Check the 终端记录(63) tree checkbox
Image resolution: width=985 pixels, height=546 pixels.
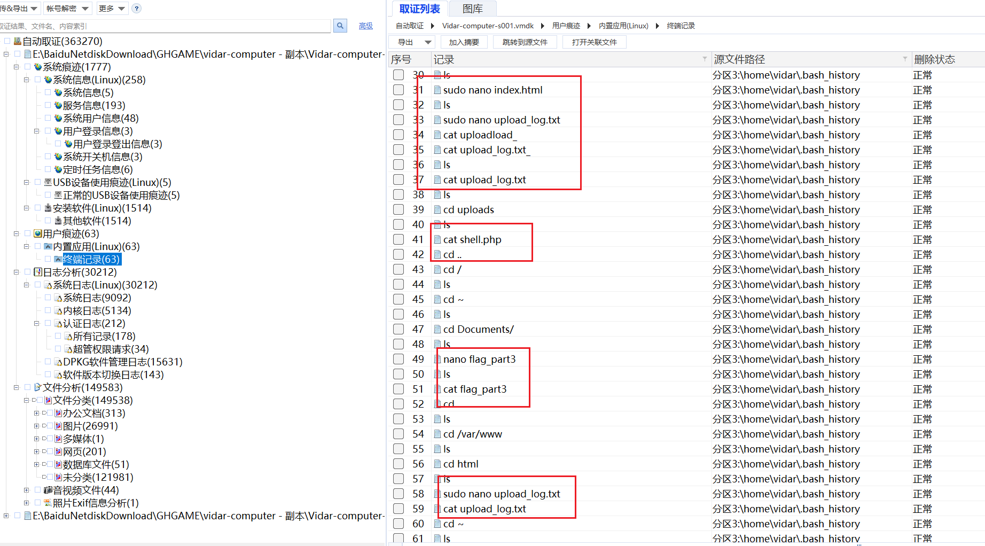coord(48,259)
